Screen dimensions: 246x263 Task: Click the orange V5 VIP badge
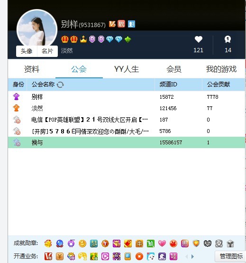tap(112, 24)
